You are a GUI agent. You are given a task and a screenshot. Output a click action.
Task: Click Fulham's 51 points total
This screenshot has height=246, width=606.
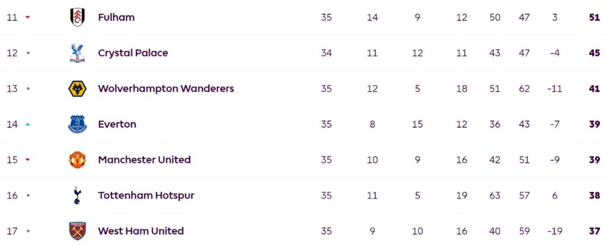coord(594,17)
